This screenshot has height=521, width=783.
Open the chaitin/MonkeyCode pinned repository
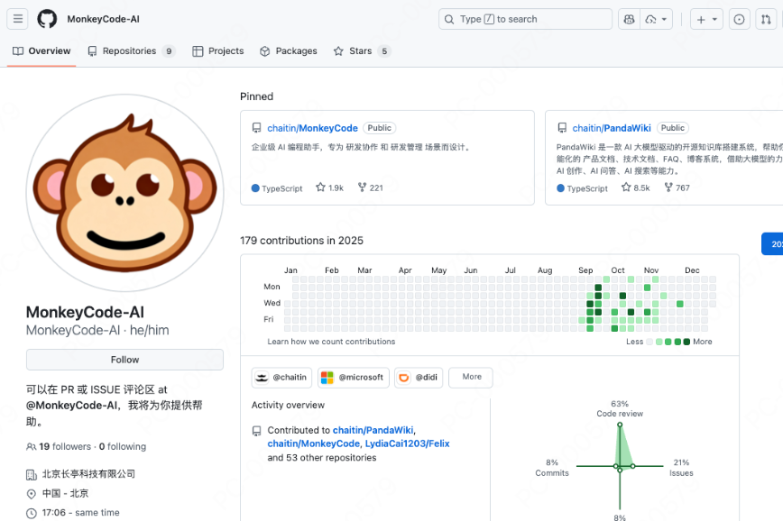point(313,128)
